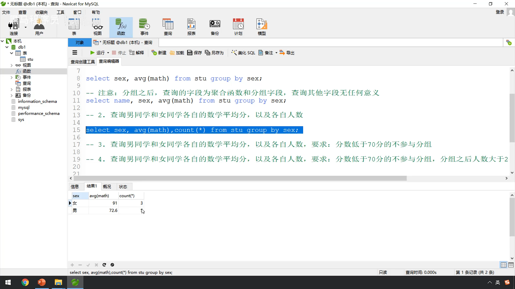Click the 美化 SQL beautify icon
Viewport: 515px width, 289px height.
coord(234,53)
